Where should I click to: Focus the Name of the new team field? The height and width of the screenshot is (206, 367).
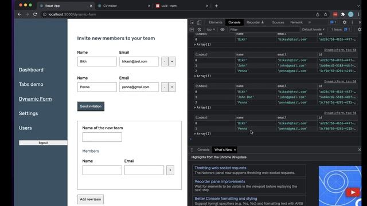click(x=102, y=137)
